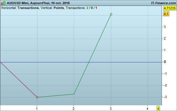Screen dimensions: 177x111
Task: Open the IT-Finance.com link
Action: (x=164, y=3)
